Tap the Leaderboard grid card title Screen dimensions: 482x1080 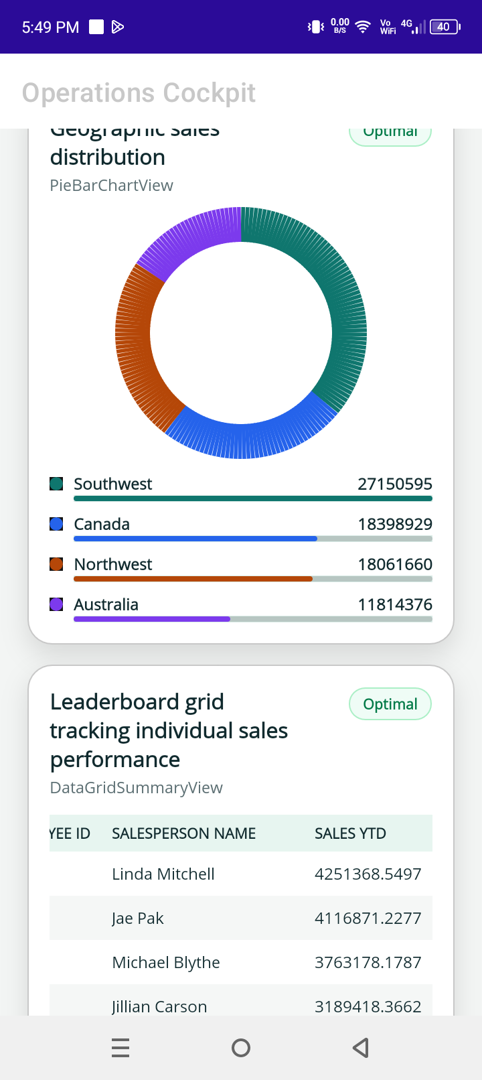tap(169, 730)
